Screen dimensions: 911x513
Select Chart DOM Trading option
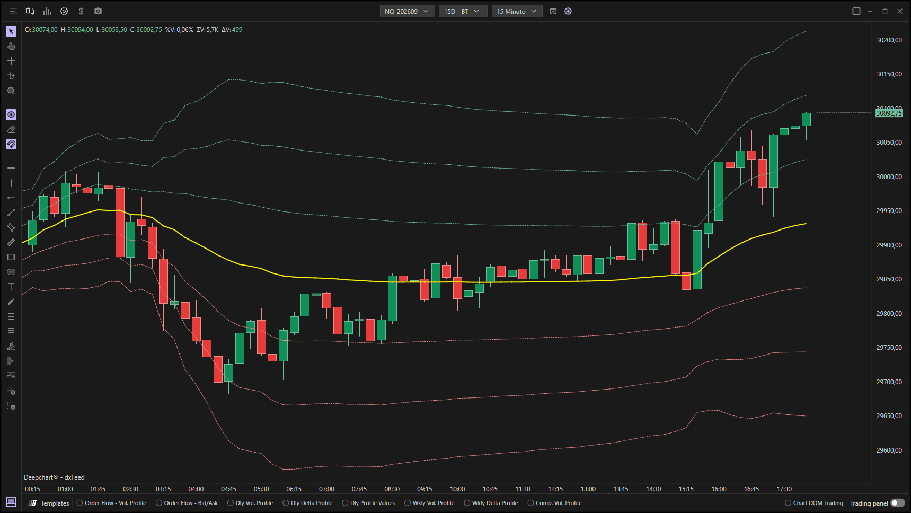pos(814,503)
